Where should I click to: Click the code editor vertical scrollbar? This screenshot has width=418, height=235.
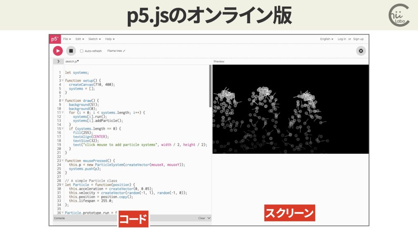click(x=210, y=86)
